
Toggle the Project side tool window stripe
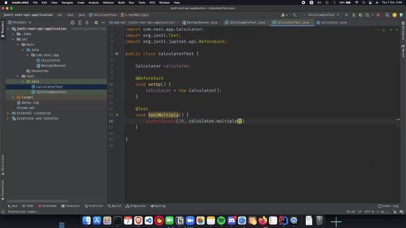[x=3, y=29]
